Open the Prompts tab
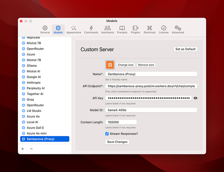Screen dimensions: 224x172 pyautogui.click(x=122, y=29)
